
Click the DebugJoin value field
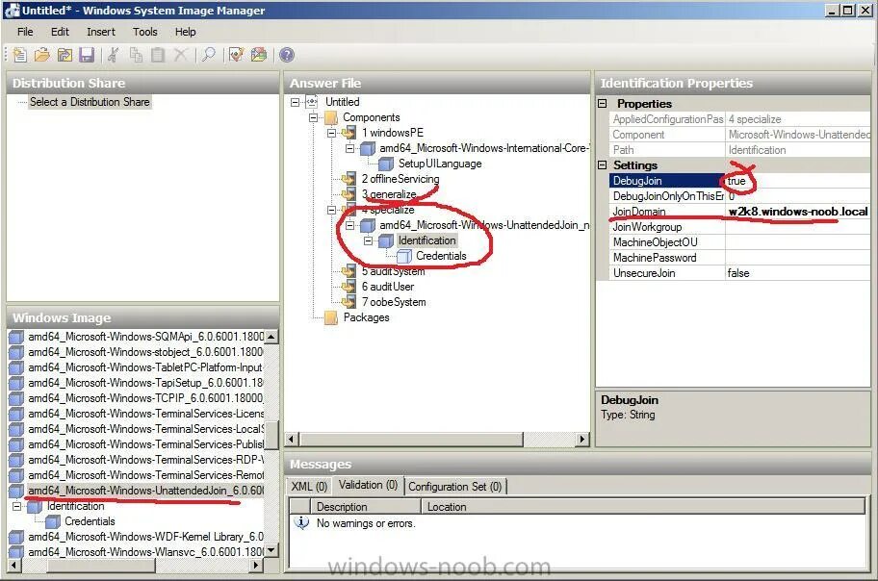(x=797, y=181)
